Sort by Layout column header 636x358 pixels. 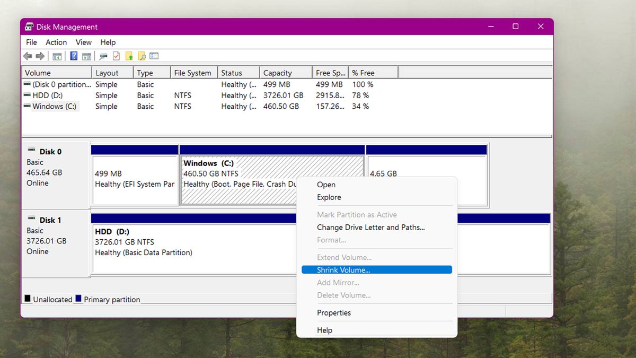tap(112, 73)
